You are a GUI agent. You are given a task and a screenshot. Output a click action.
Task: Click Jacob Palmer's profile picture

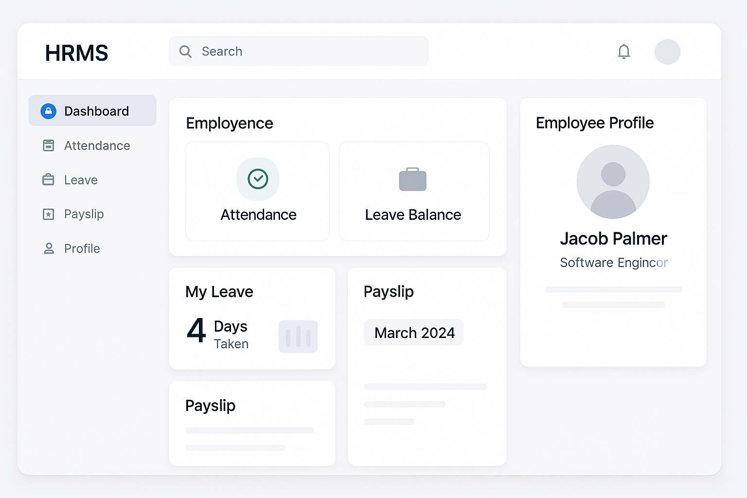pyautogui.click(x=613, y=182)
